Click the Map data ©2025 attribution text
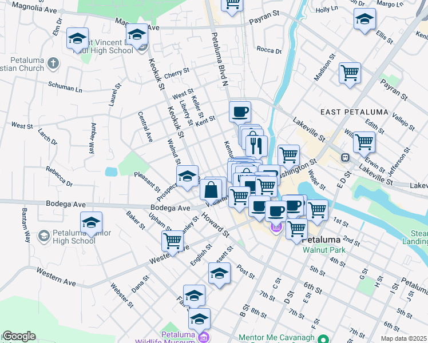This screenshot has width=428, height=343. (403, 338)
